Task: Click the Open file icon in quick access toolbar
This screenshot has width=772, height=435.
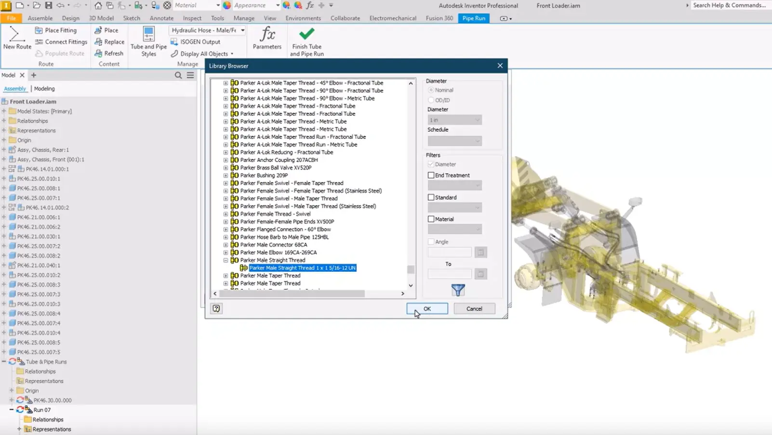Action: tap(37, 5)
